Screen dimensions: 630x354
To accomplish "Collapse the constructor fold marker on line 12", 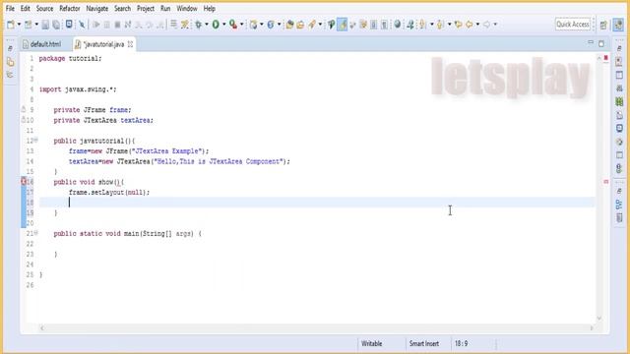I will pyautogui.click(x=36, y=140).
